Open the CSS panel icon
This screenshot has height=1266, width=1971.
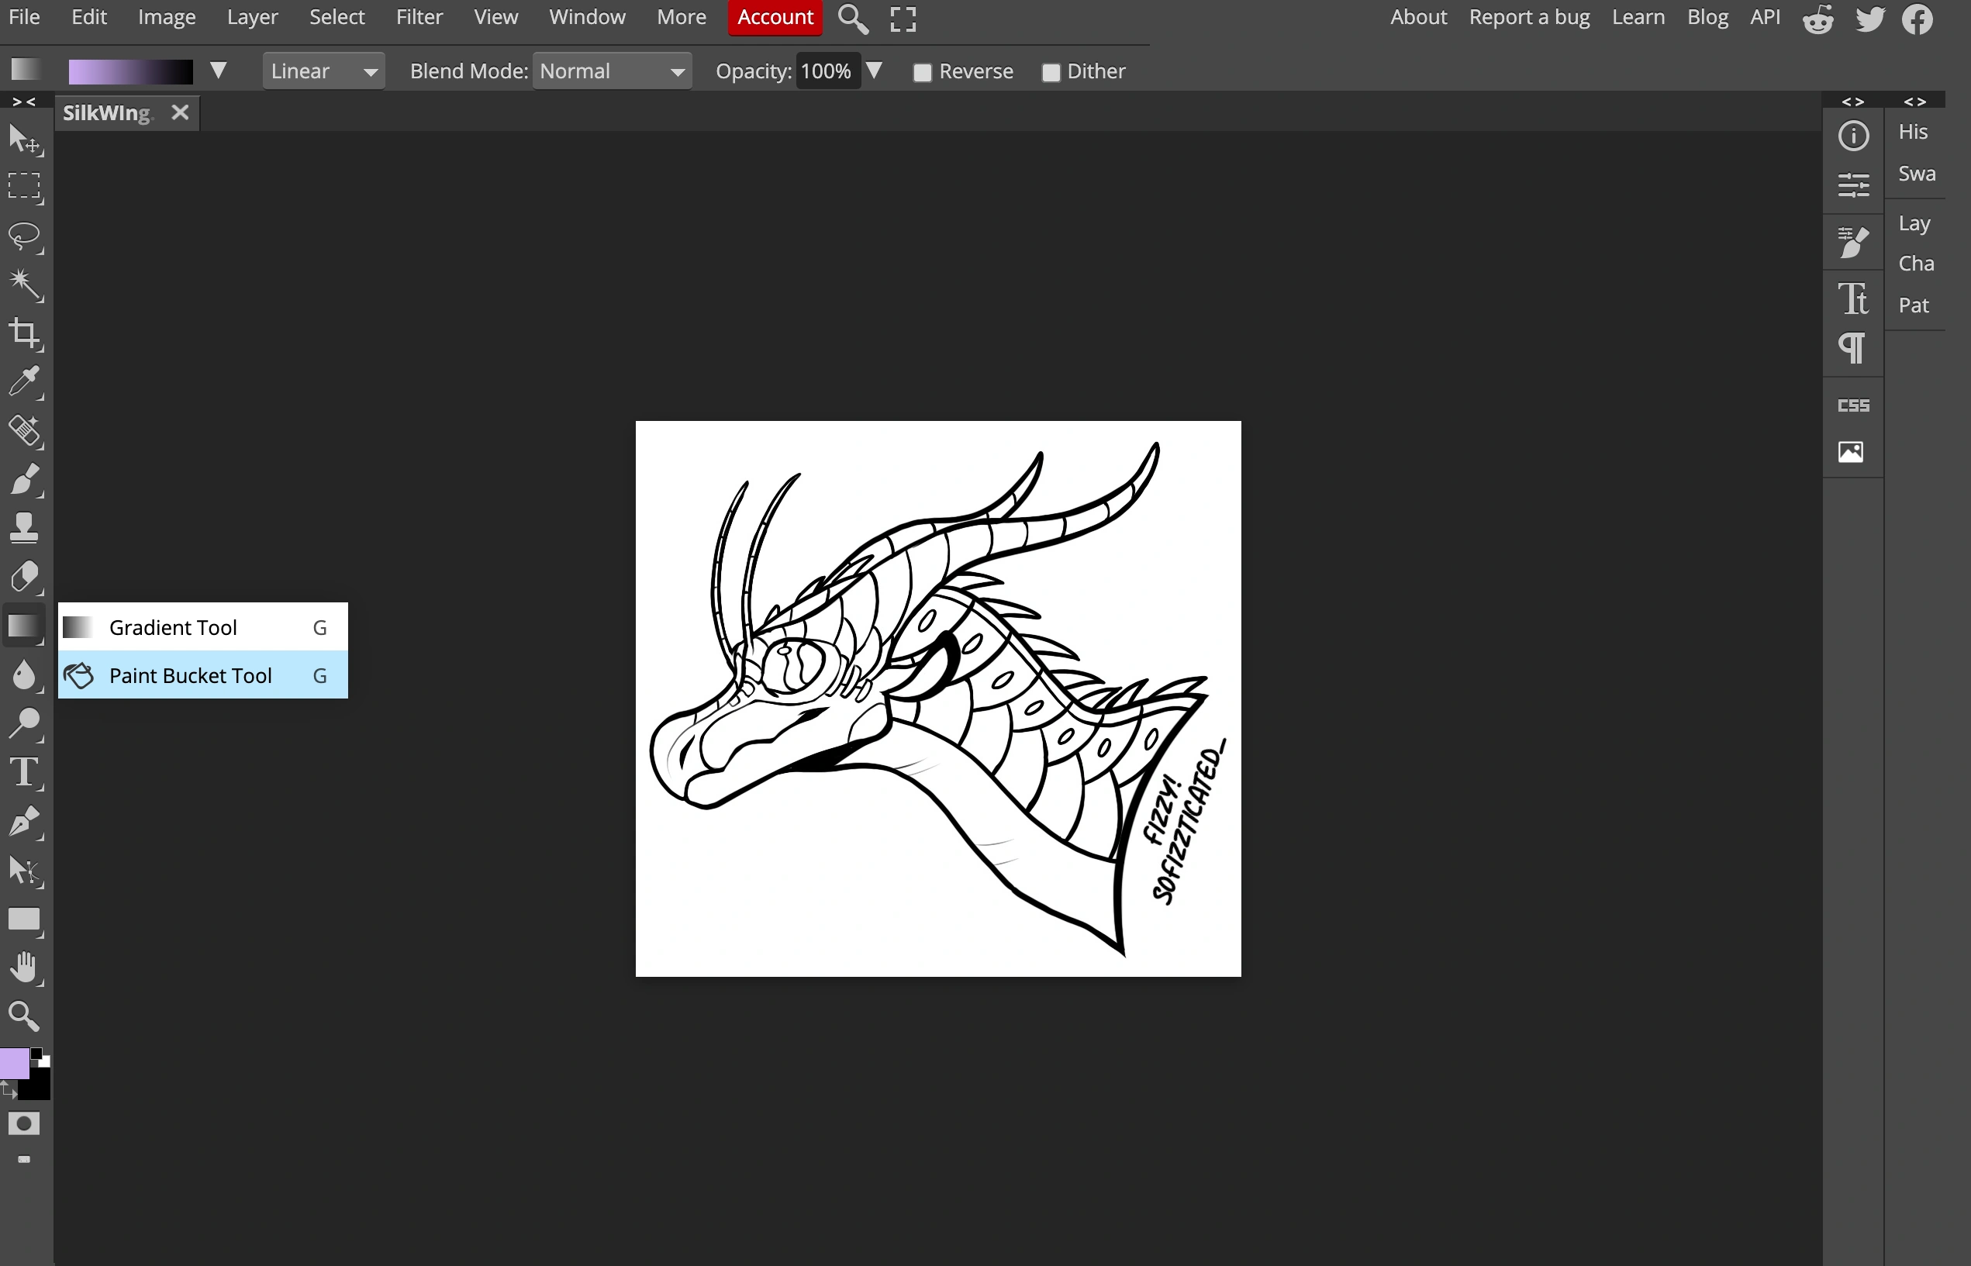click(1852, 405)
